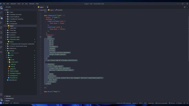189x106 pixels.
Task: Open the Extensions view
Action: [x=1, y=27]
